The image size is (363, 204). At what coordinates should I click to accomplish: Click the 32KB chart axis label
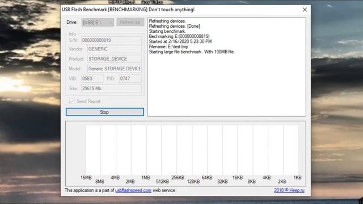pos(222,181)
